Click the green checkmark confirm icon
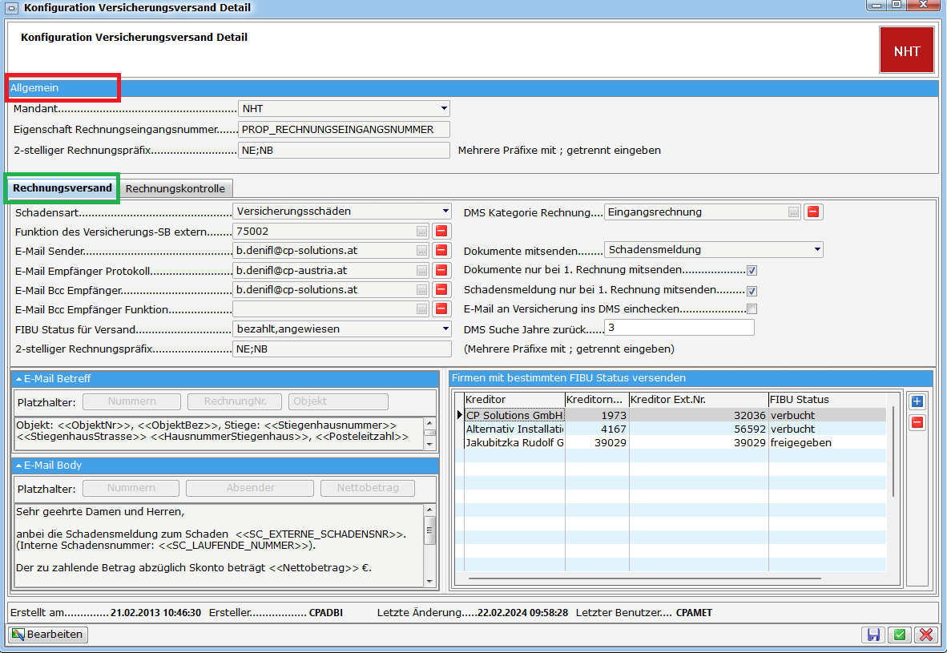The image size is (947, 653). (x=900, y=635)
